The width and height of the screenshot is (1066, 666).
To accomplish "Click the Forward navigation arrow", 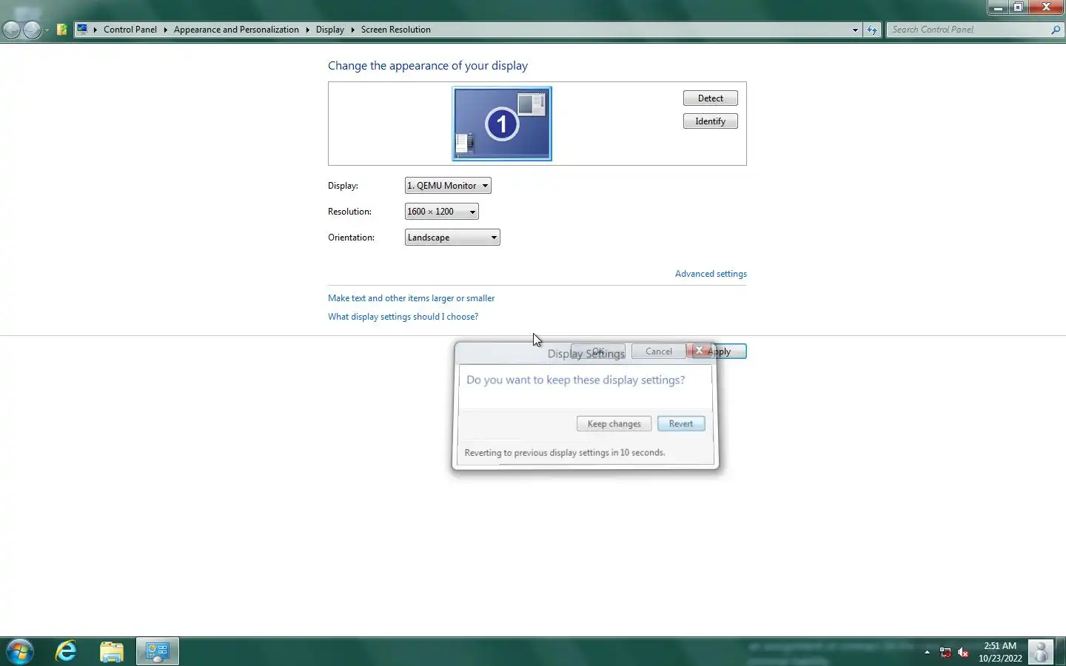I will point(32,30).
